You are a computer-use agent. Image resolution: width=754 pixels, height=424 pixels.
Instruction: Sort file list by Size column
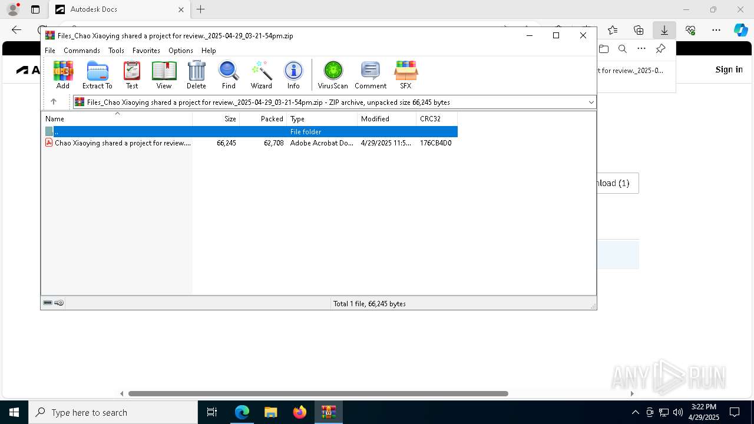216,118
